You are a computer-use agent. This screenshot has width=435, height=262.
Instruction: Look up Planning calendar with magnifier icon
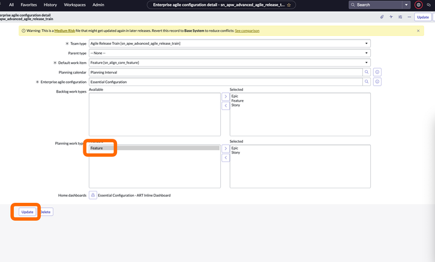pos(367,72)
